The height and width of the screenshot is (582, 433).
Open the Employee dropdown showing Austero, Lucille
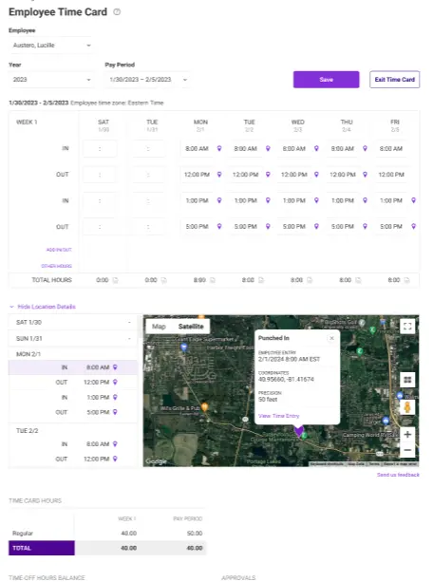tap(51, 46)
